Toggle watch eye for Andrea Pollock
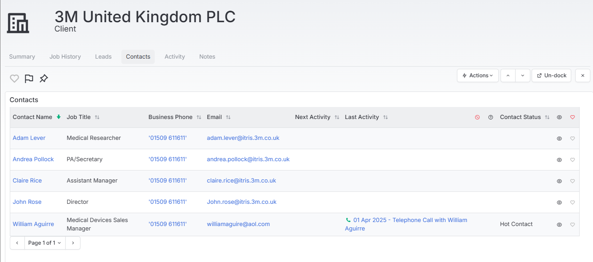The image size is (593, 262). (559, 160)
